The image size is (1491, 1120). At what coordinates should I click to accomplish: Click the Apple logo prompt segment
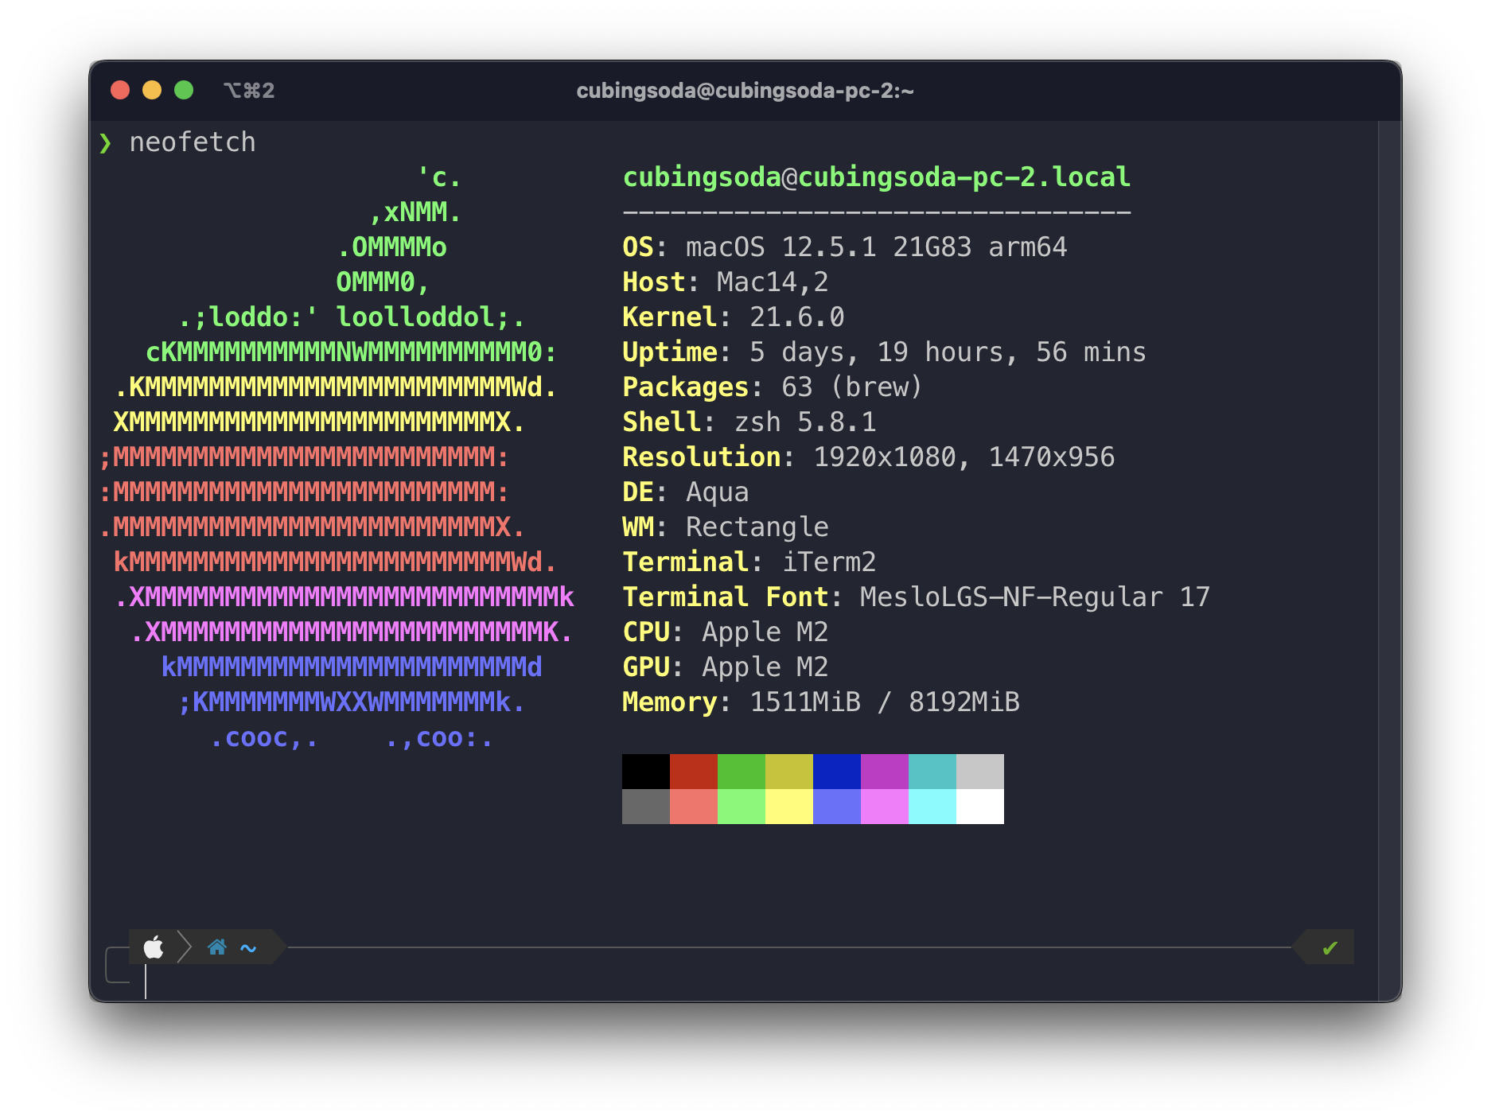pyautogui.click(x=154, y=947)
